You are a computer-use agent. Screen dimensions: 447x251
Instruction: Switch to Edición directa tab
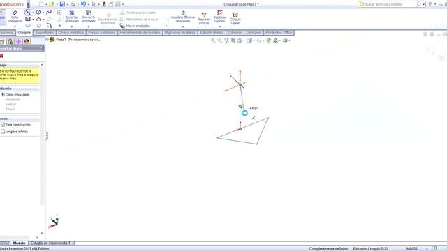[x=212, y=33]
